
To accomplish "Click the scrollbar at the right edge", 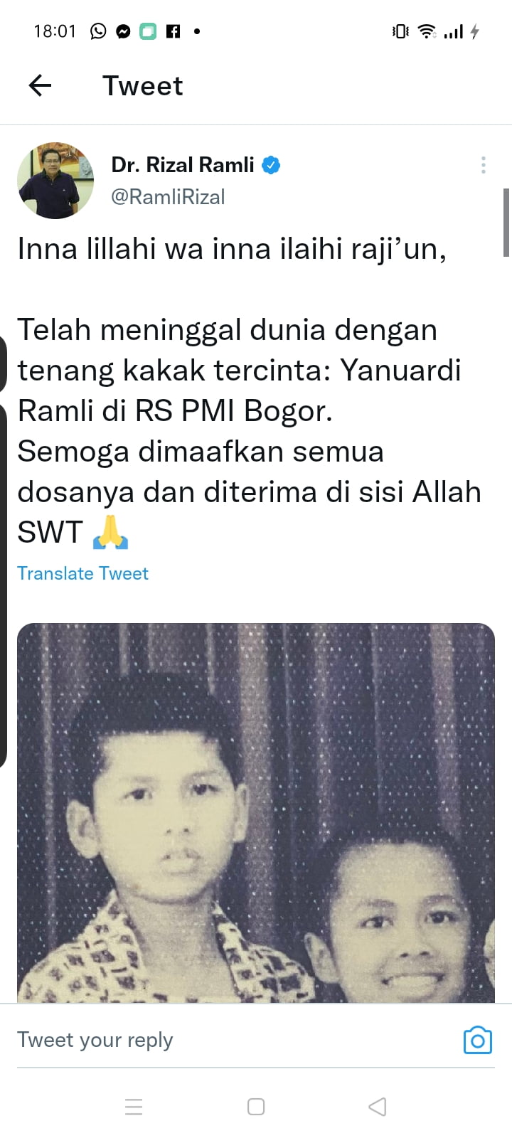I will click(x=506, y=222).
